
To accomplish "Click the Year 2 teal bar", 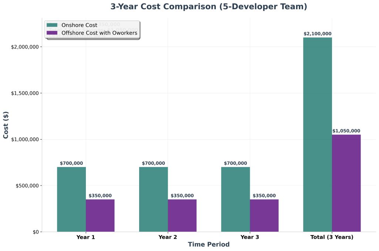I will [x=153, y=200].
